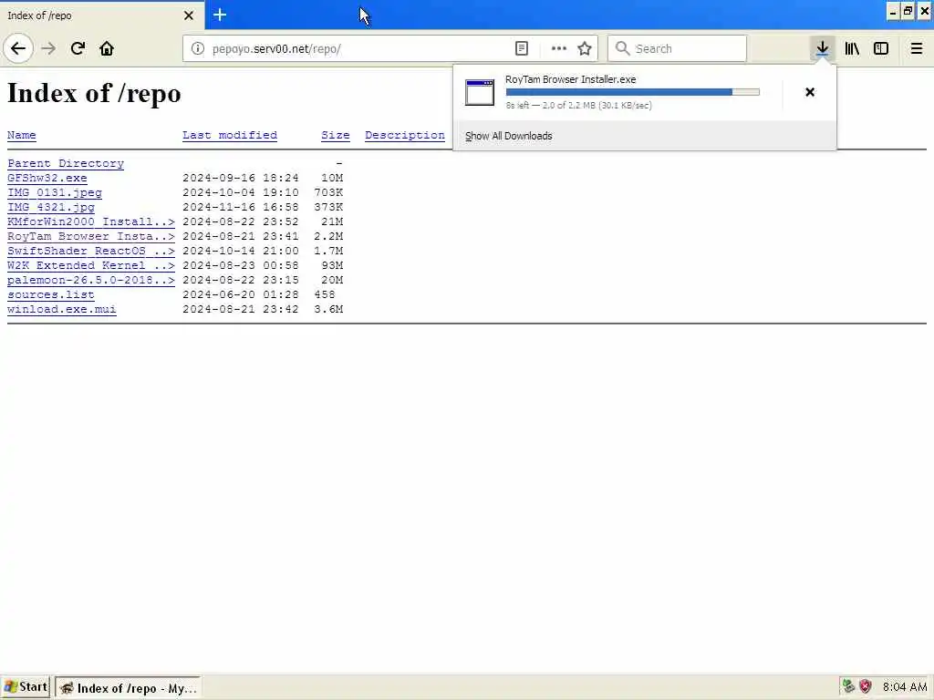The width and height of the screenshot is (934, 700).
Task: Click the 8:04 AM system clock
Action: [905, 687]
